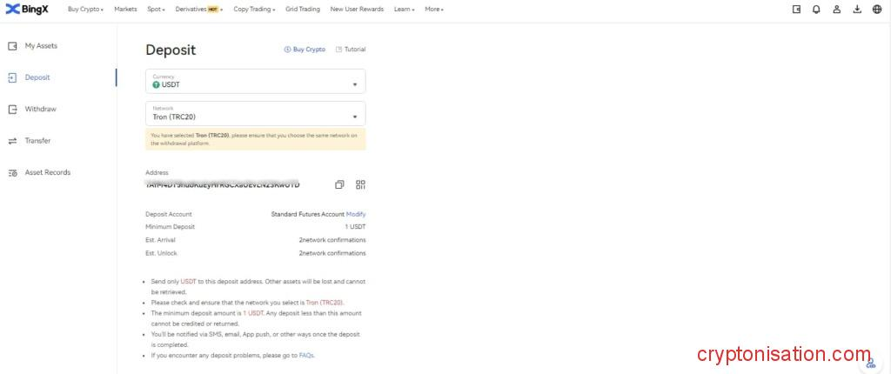Copy the deposit address using copy icon
891x374 pixels.
(339, 184)
